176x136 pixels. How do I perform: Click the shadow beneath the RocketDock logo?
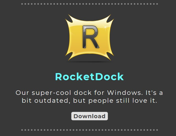[x=90, y=62]
